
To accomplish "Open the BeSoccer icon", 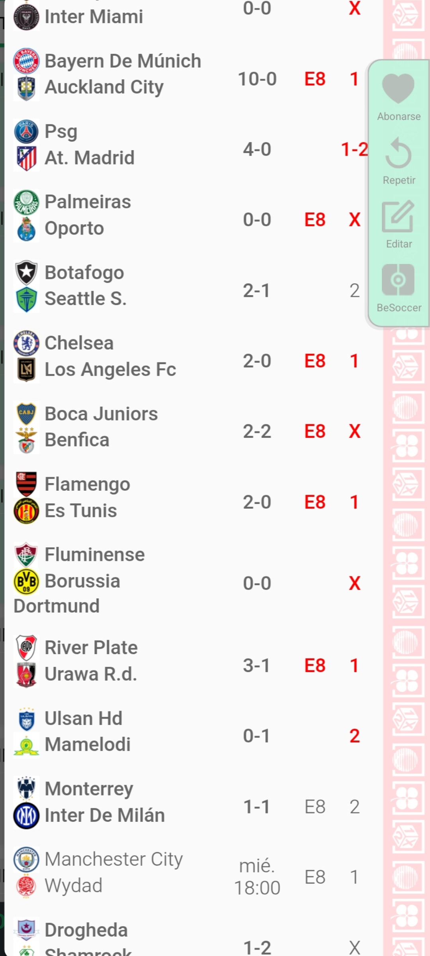I will pos(398,280).
